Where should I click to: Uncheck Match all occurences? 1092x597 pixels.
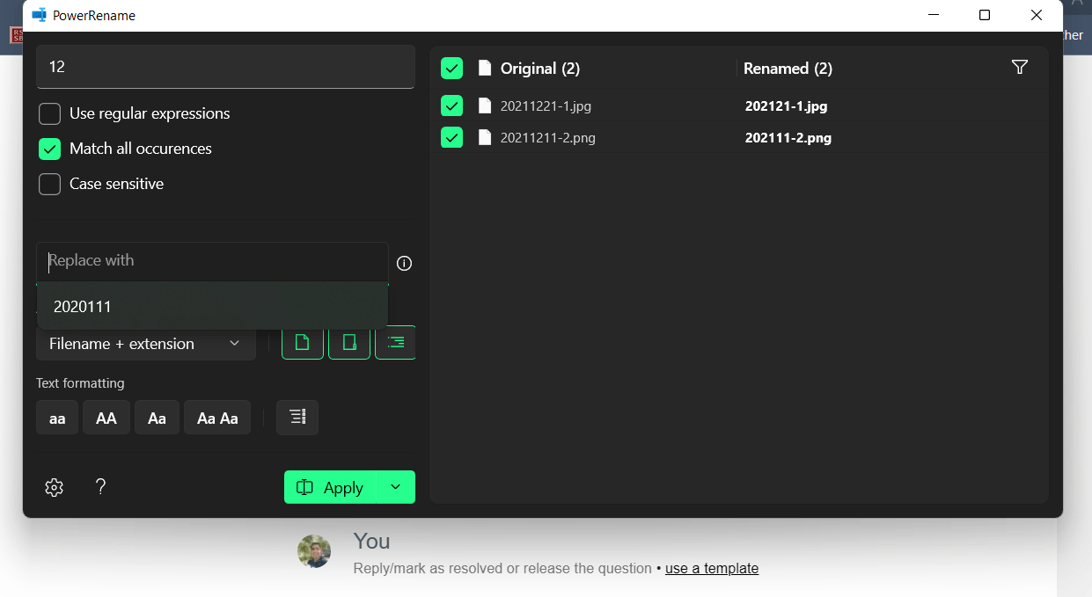(x=49, y=149)
